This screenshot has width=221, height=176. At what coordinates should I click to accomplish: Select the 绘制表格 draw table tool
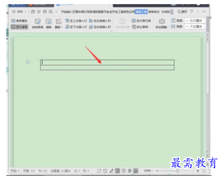37,24
